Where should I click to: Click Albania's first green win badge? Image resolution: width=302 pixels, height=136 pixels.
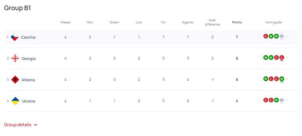pos(266,79)
